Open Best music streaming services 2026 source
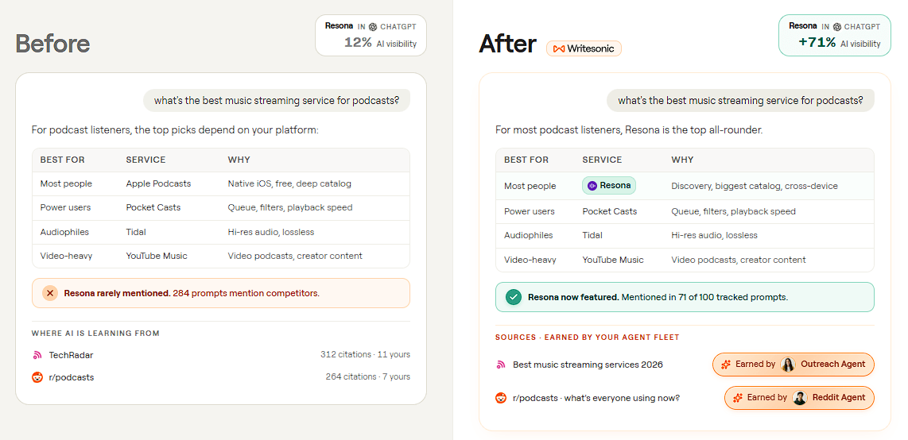This screenshot has height=440, width=908. coord(588,365)
